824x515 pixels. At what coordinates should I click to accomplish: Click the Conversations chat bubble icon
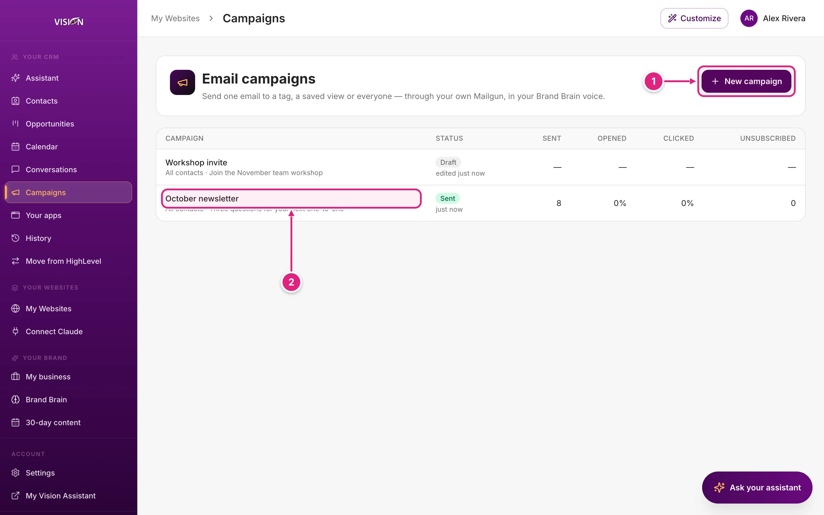point(15,169)
